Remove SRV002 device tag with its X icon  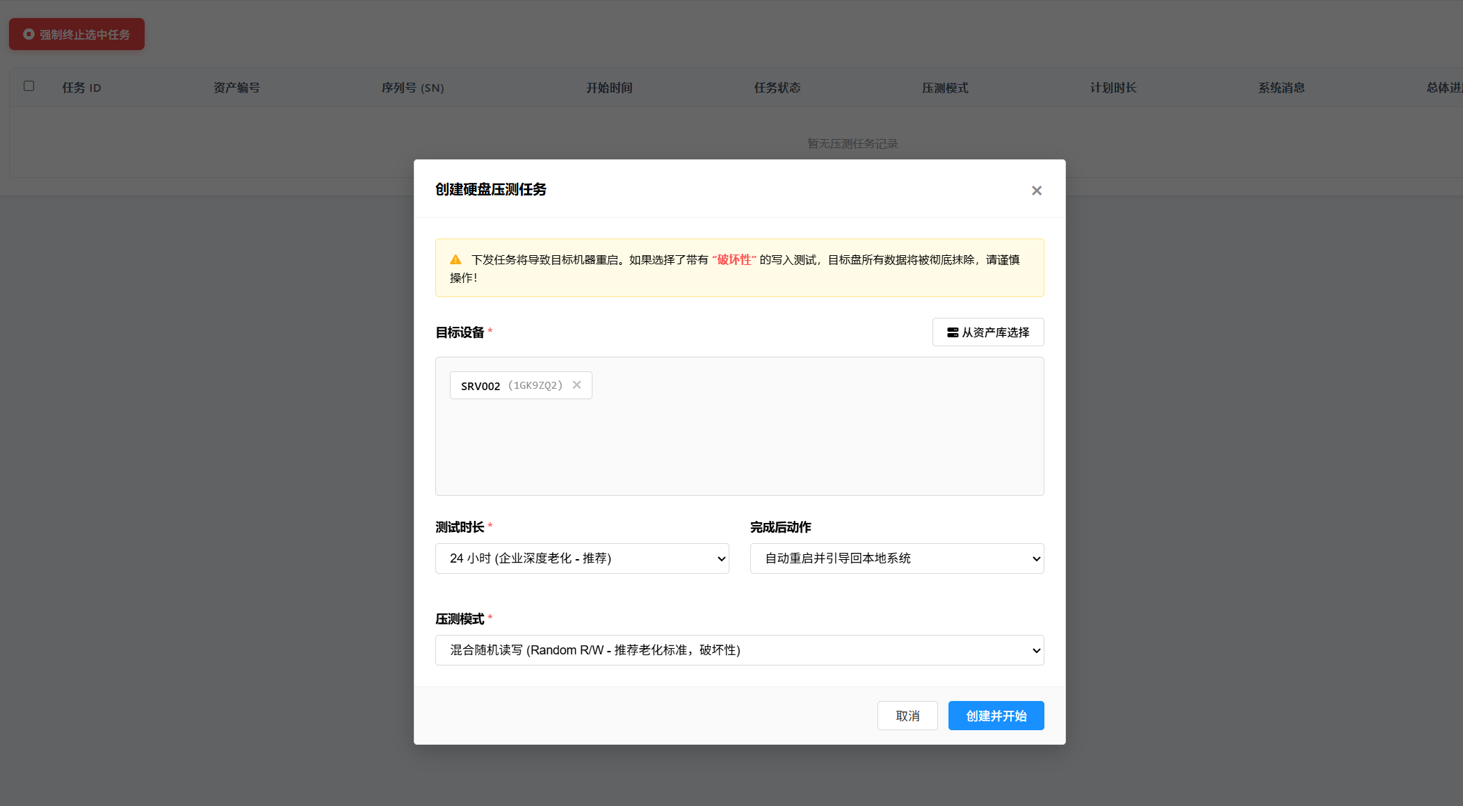pos(576,385)
